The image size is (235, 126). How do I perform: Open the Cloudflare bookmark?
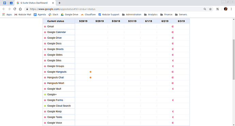(x=88, y=15)
